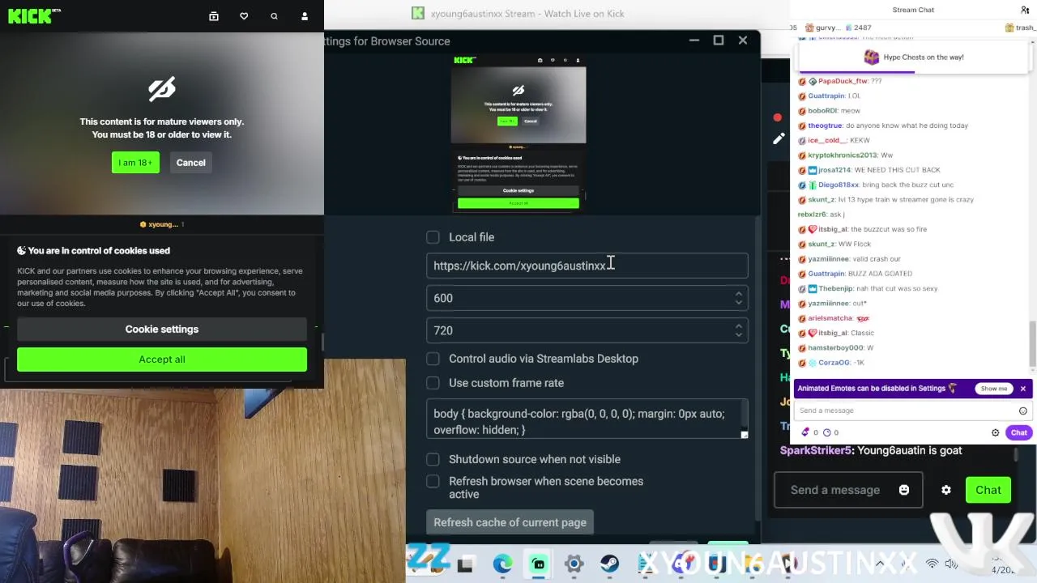Enable the Local file checkbox
The height and width of the screenshot is (583, 1037).
pyautogui.click(x=433, y=237)
